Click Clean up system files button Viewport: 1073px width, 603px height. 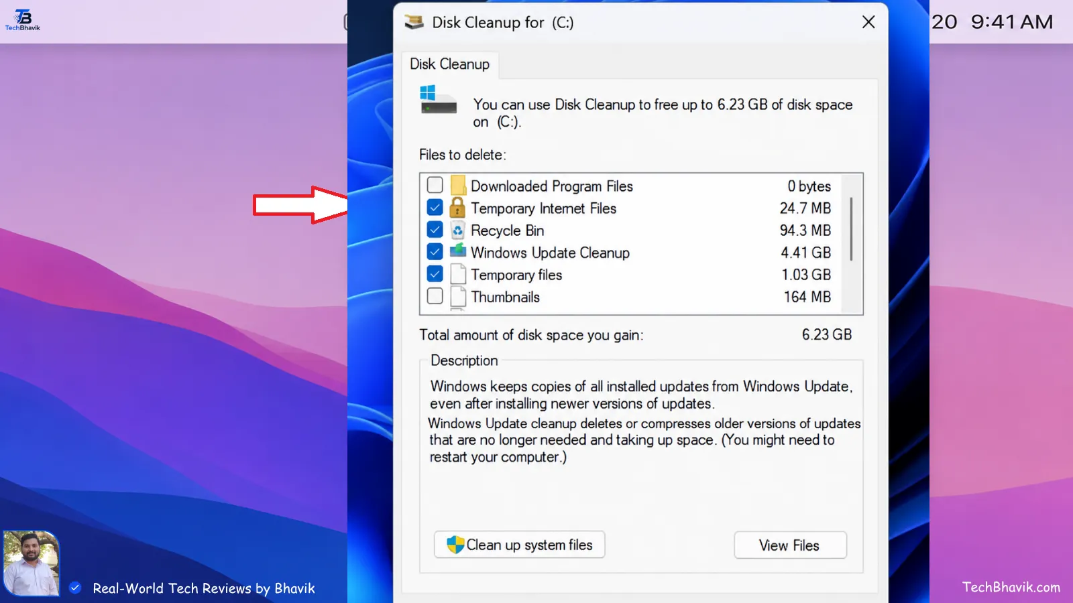[x=519, y=545]
